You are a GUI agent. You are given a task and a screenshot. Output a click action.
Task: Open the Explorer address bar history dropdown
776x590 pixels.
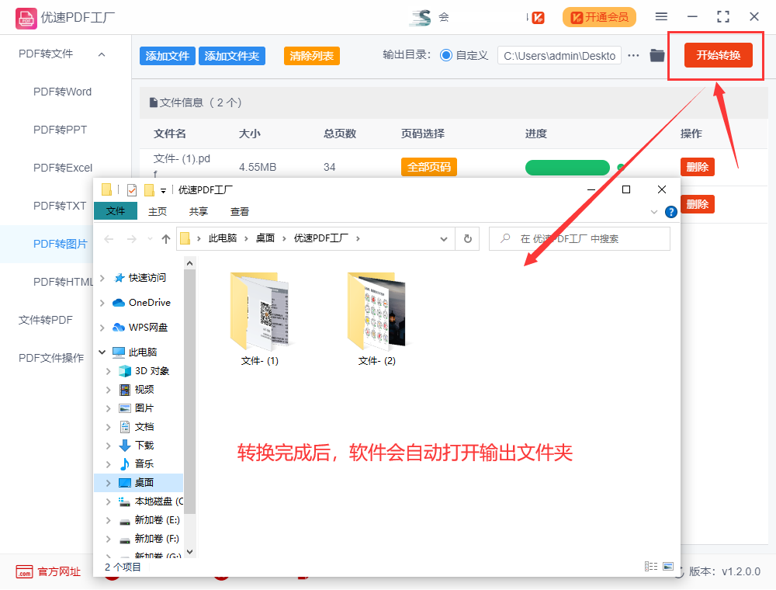pos(443,239)
